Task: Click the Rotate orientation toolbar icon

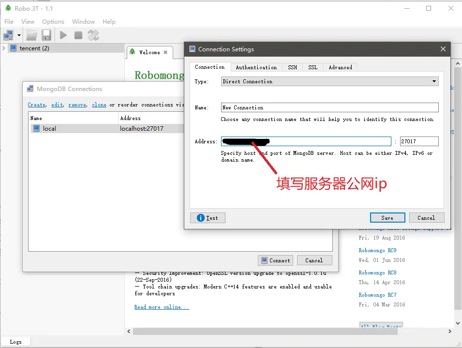Action: (93, 35)
